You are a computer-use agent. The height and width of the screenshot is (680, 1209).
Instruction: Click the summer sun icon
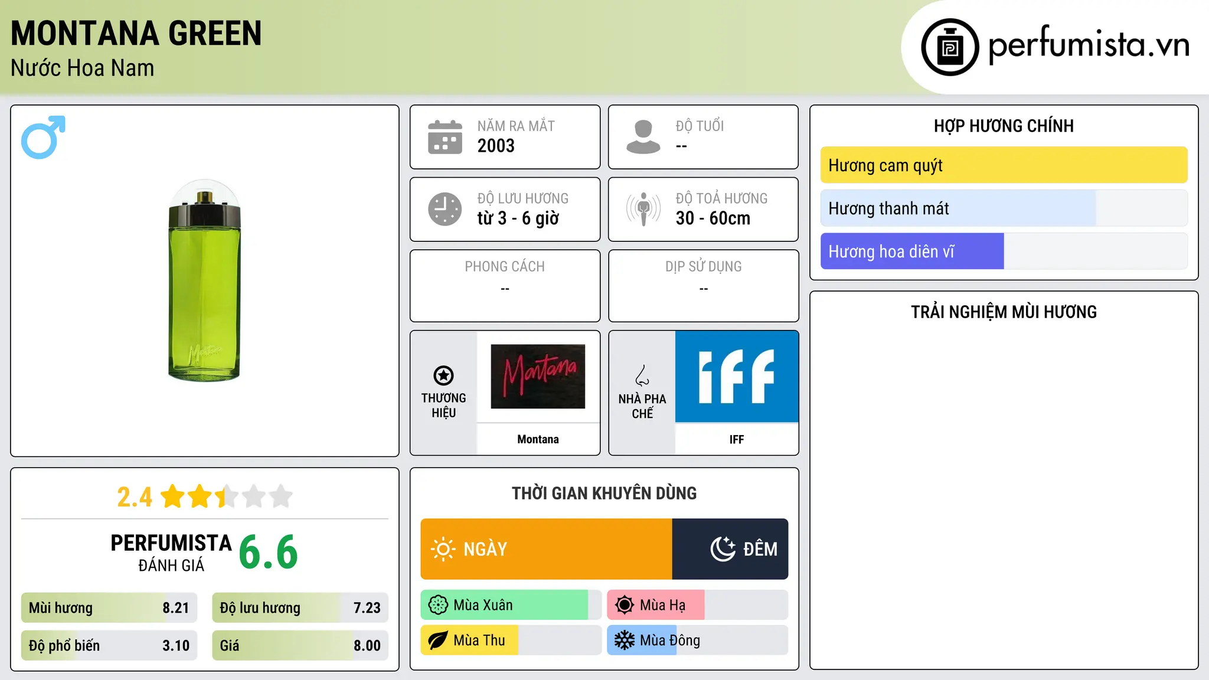625,605
